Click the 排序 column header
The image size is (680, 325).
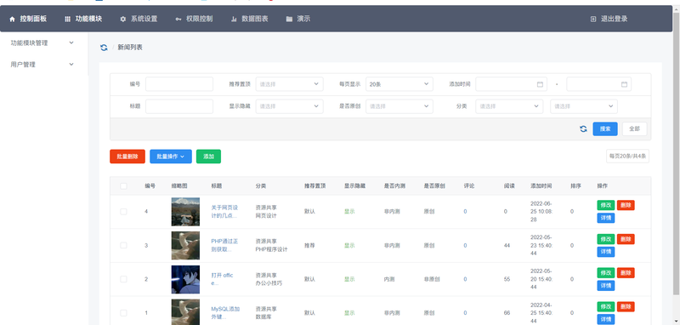[x=575, y=186]
